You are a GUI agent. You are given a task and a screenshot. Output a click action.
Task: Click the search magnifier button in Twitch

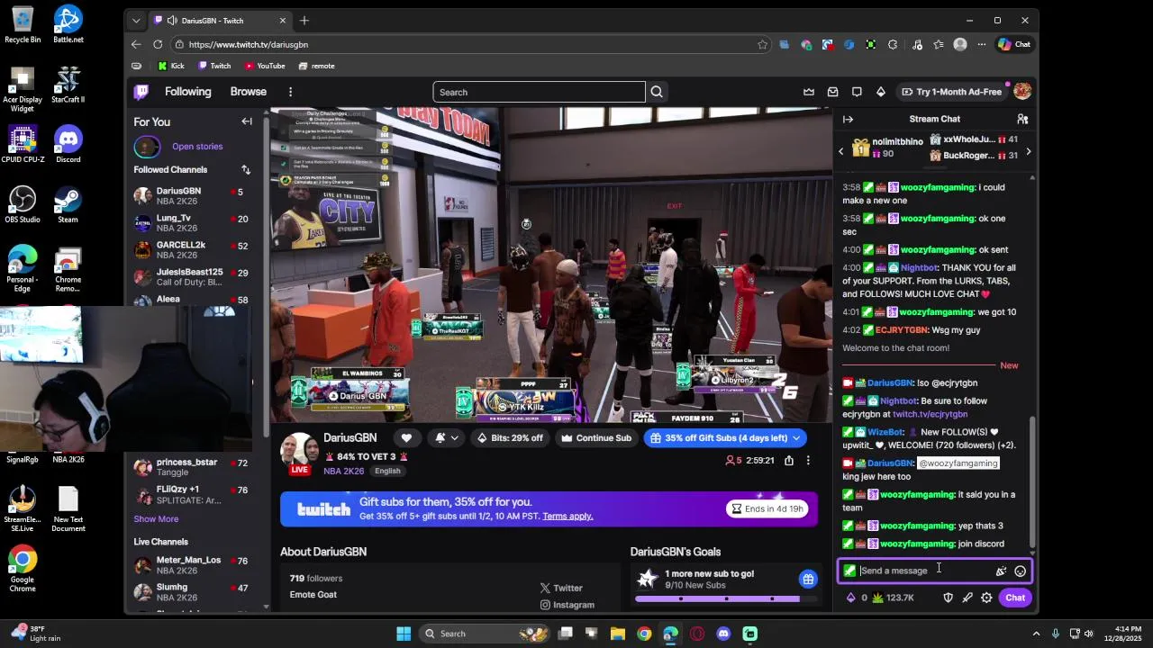pos(657,92)
